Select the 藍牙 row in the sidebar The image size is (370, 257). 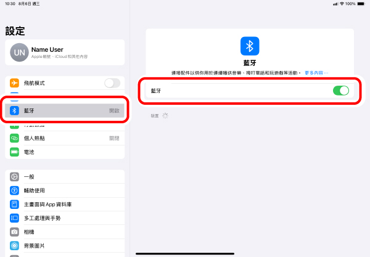tap(65, 111)
